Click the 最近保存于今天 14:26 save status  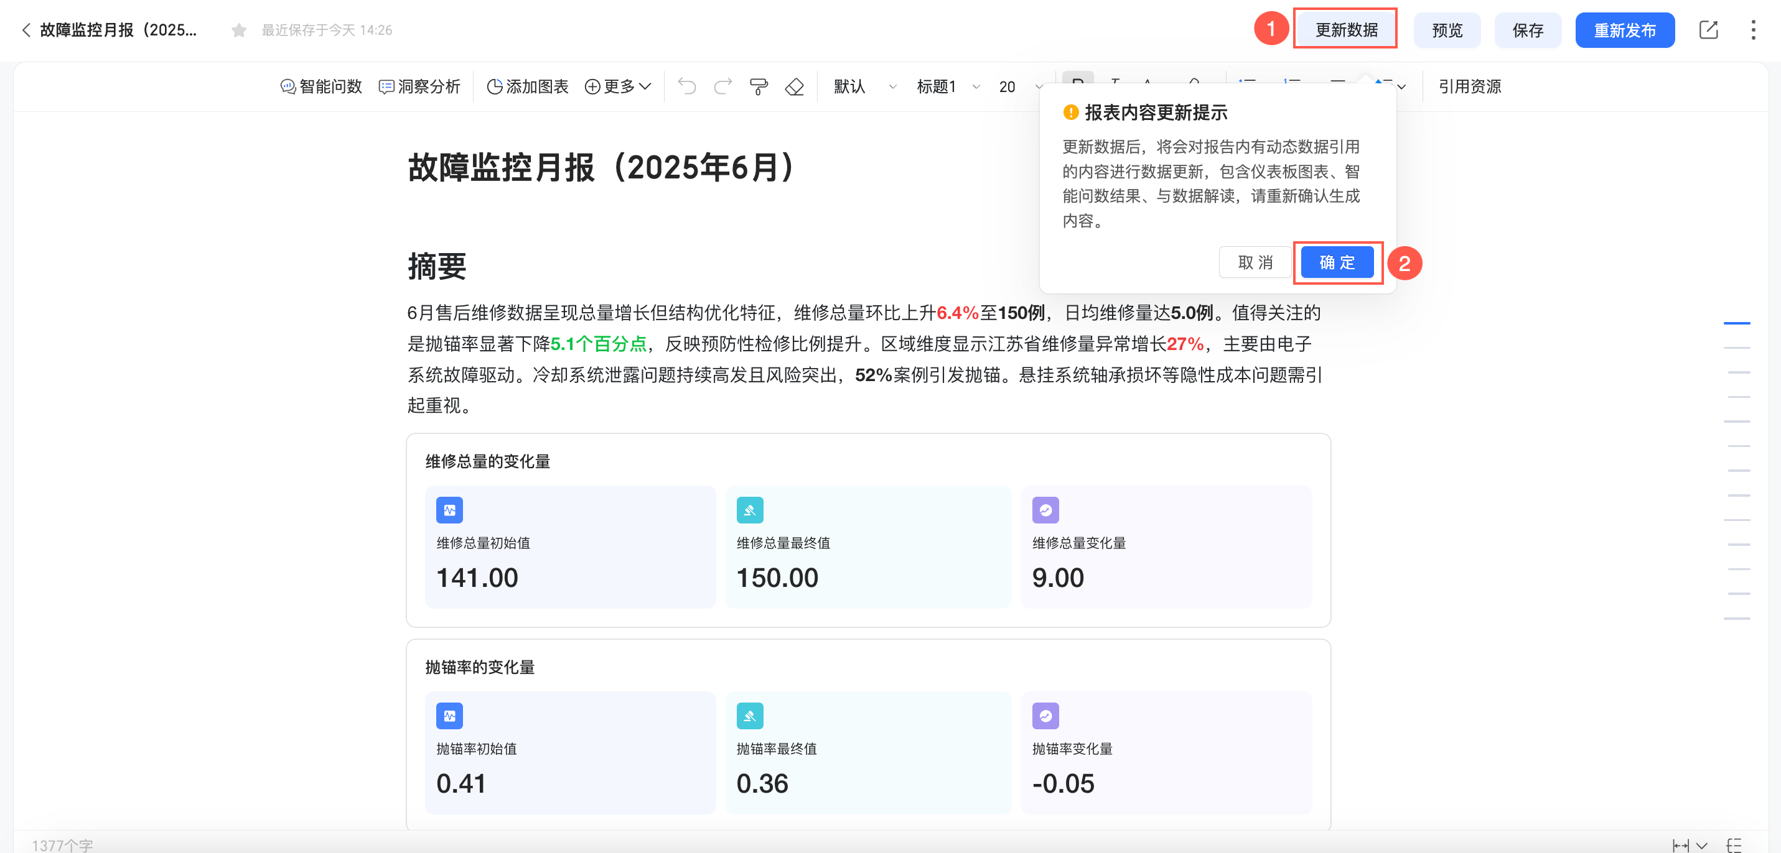(326, 30)
